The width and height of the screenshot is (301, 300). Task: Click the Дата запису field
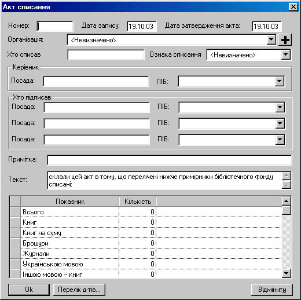coord(141,26)
